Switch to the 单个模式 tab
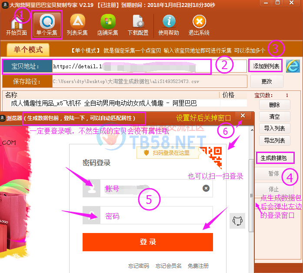This screenshot has width=303, height=273. pos(28,50)
